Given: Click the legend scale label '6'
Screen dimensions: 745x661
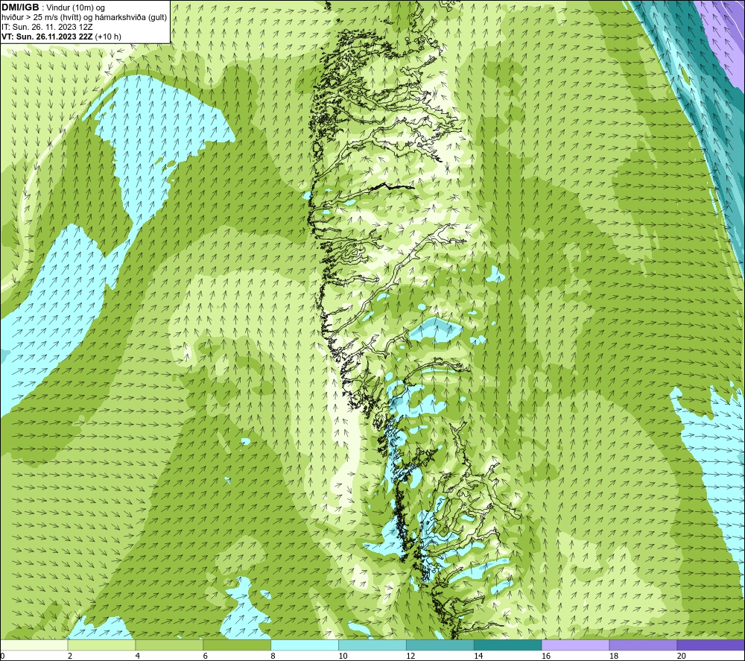Looking at the screenshot, I should 206,657.
